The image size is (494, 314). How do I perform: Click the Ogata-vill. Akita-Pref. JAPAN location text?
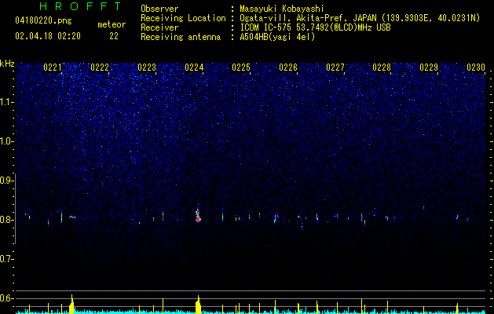point(360,18)
